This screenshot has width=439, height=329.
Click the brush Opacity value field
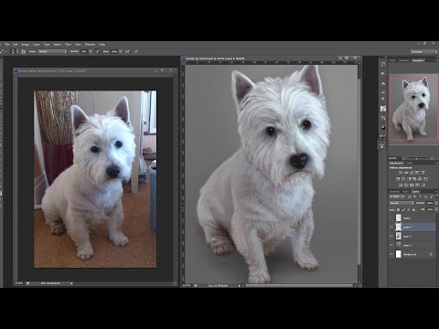84,51
